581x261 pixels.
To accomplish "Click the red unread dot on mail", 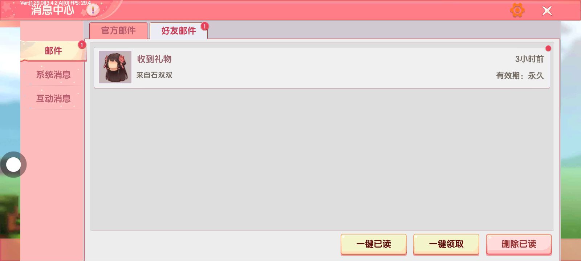I will [548, 48].
